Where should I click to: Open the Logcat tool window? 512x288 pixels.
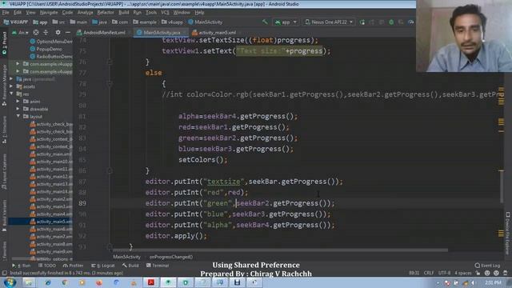pyautogui.click(x=103, y=266)
